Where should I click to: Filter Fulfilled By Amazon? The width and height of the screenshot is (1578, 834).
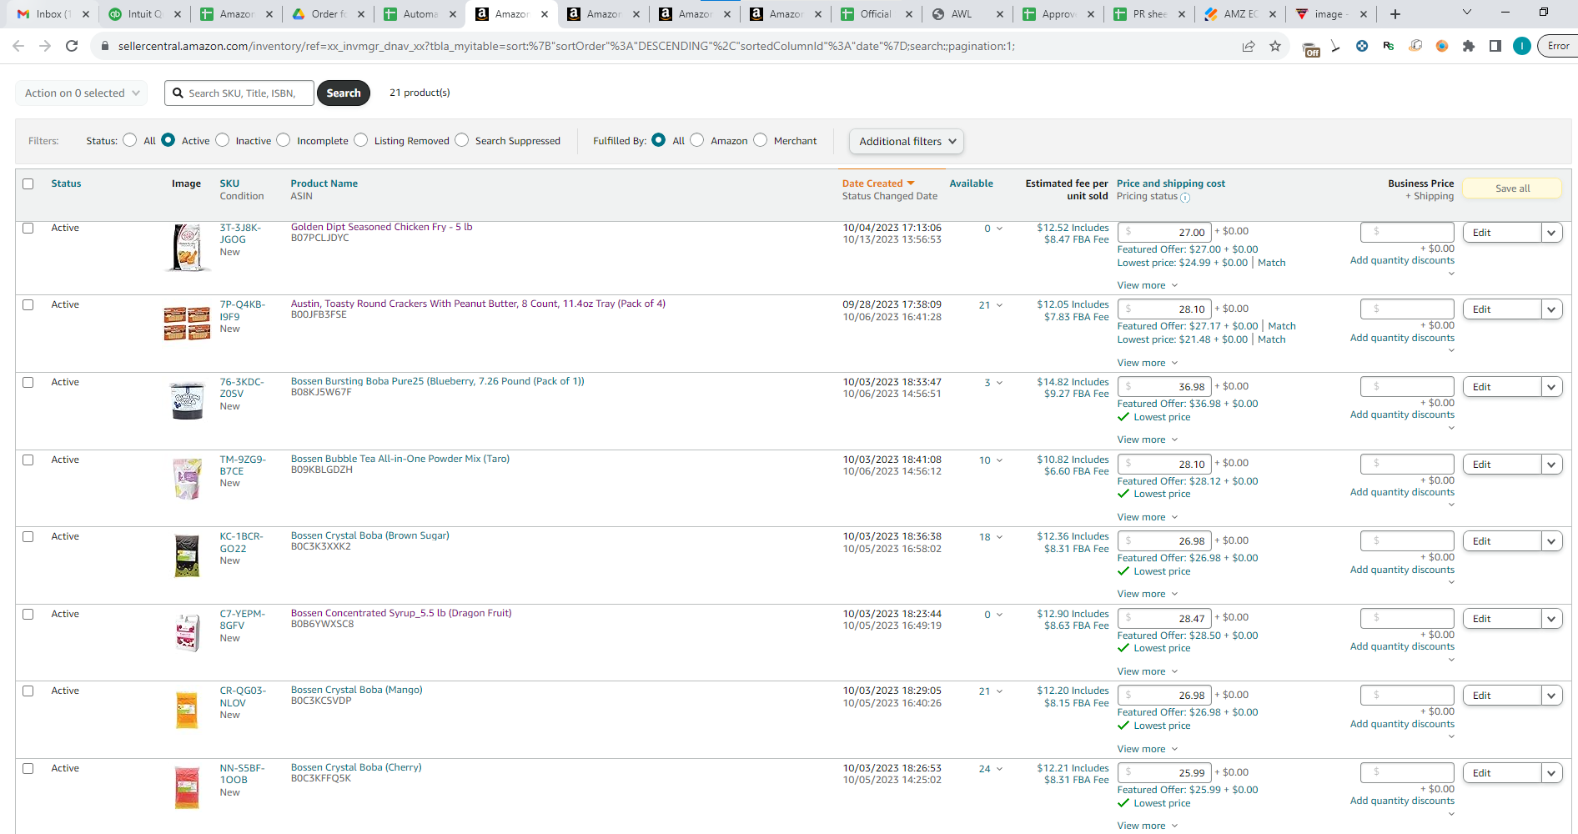(697, 140)
